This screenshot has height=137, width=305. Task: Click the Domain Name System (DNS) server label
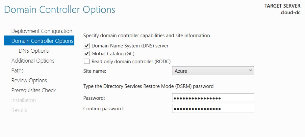click(130, 46)
